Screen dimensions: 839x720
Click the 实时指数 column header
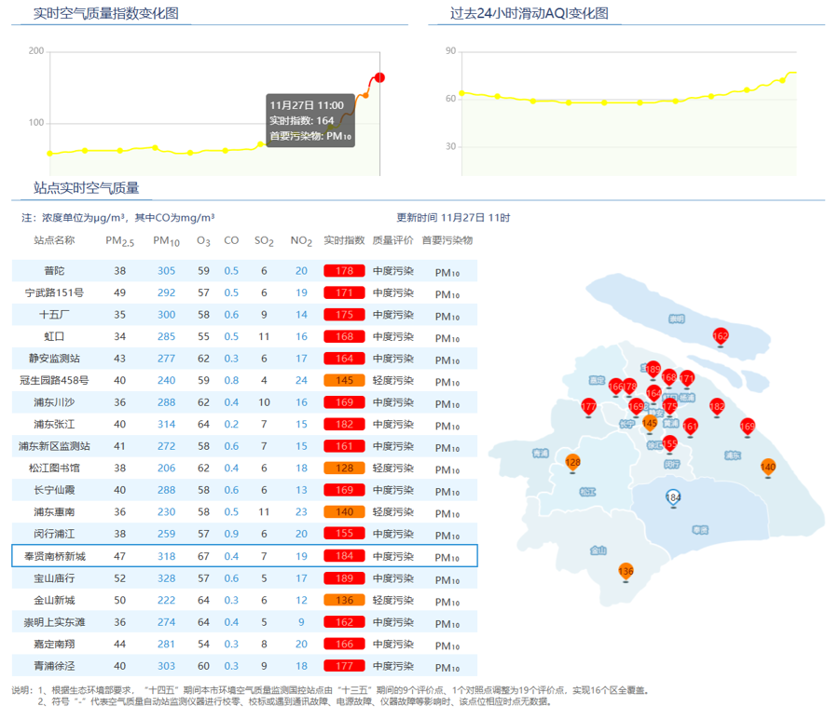[x=343, y=240]
